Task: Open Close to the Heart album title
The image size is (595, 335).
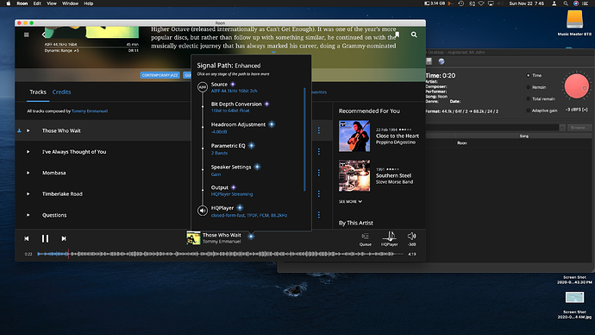Action: 398,136
